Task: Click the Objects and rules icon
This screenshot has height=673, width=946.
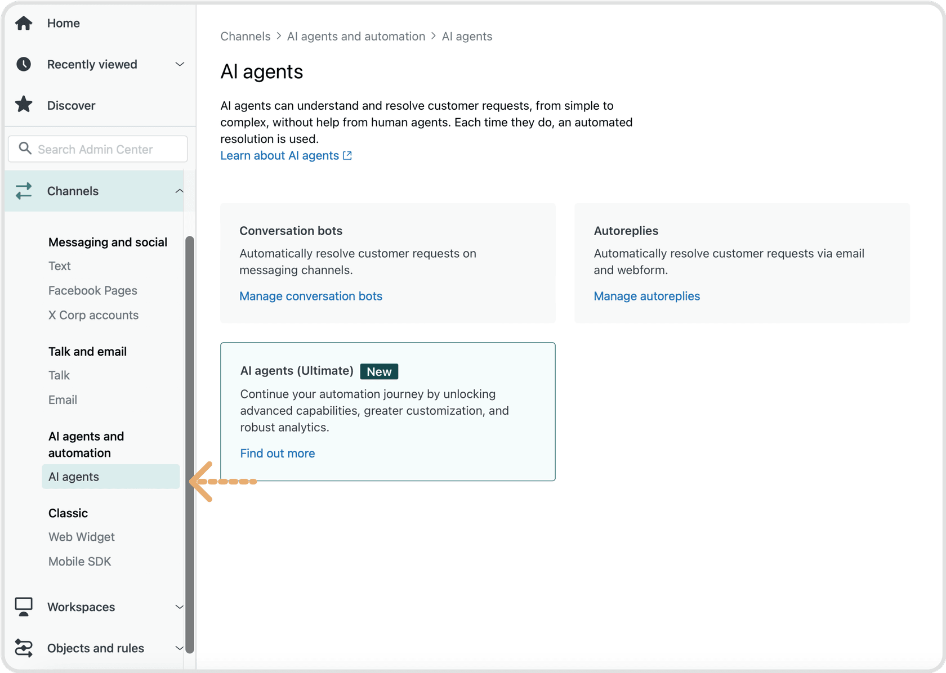Action: [24, 648]
